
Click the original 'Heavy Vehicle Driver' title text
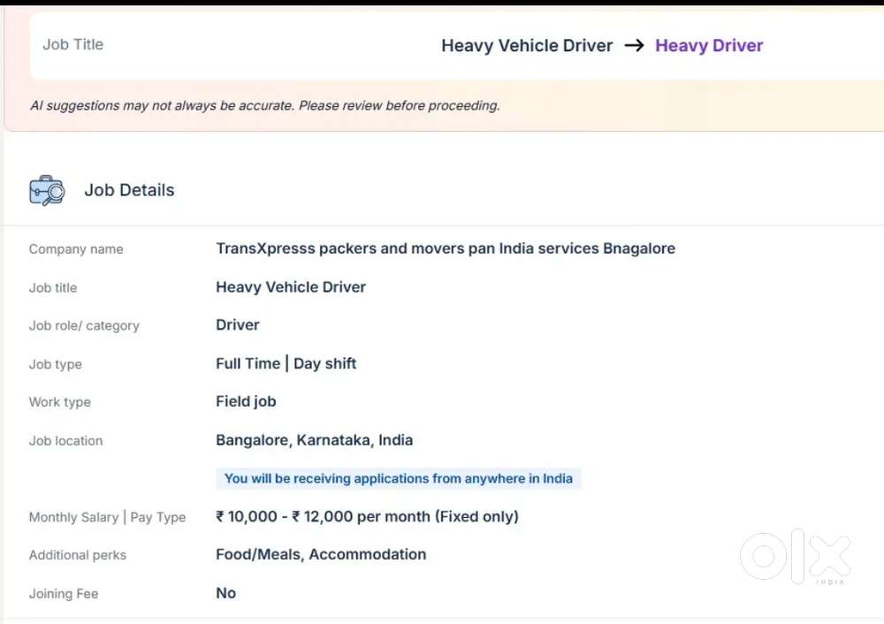[527, 46]
